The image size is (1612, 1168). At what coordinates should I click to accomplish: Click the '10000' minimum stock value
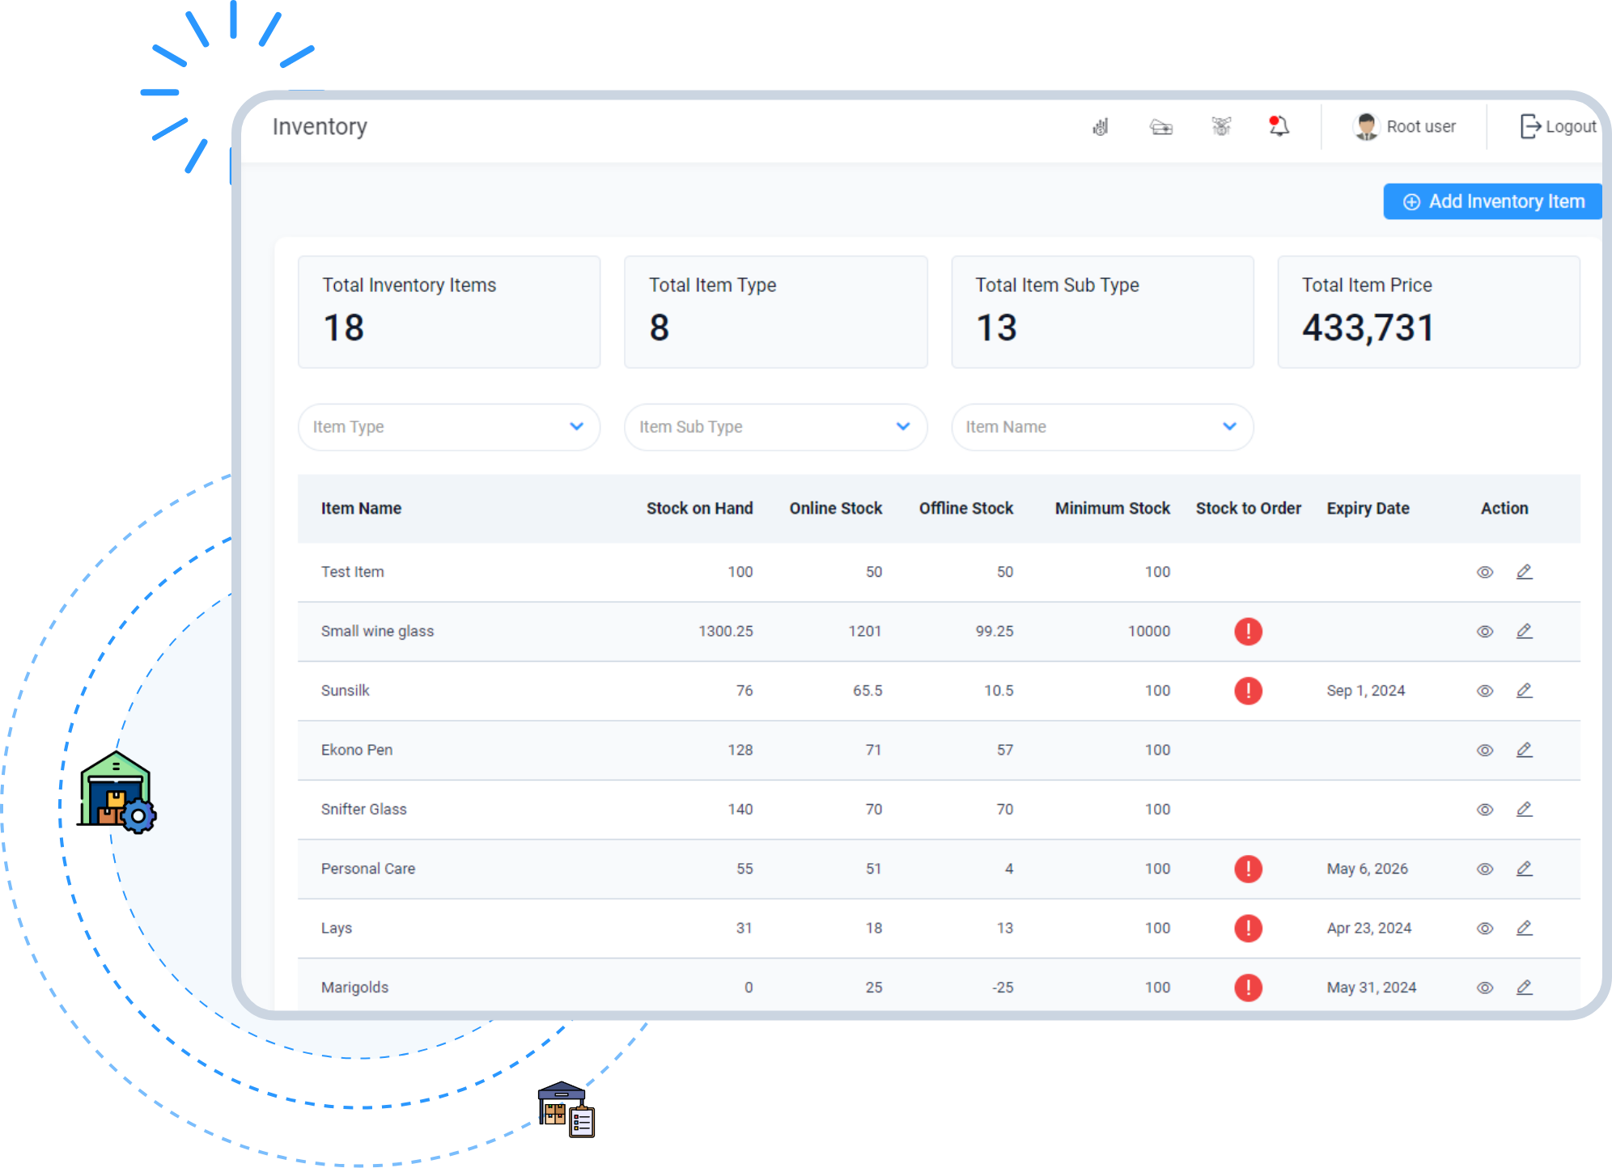pyautogui.click(x=1149, y=632)
